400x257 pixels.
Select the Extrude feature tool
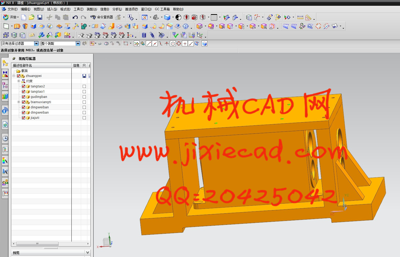point(17,26)
